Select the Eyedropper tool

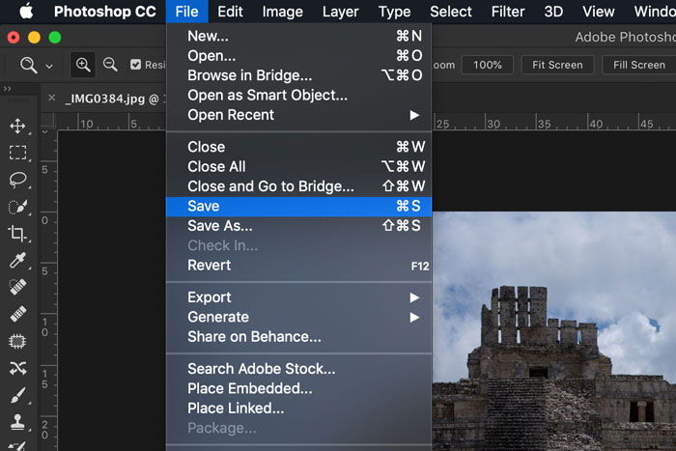coord(17,261)
